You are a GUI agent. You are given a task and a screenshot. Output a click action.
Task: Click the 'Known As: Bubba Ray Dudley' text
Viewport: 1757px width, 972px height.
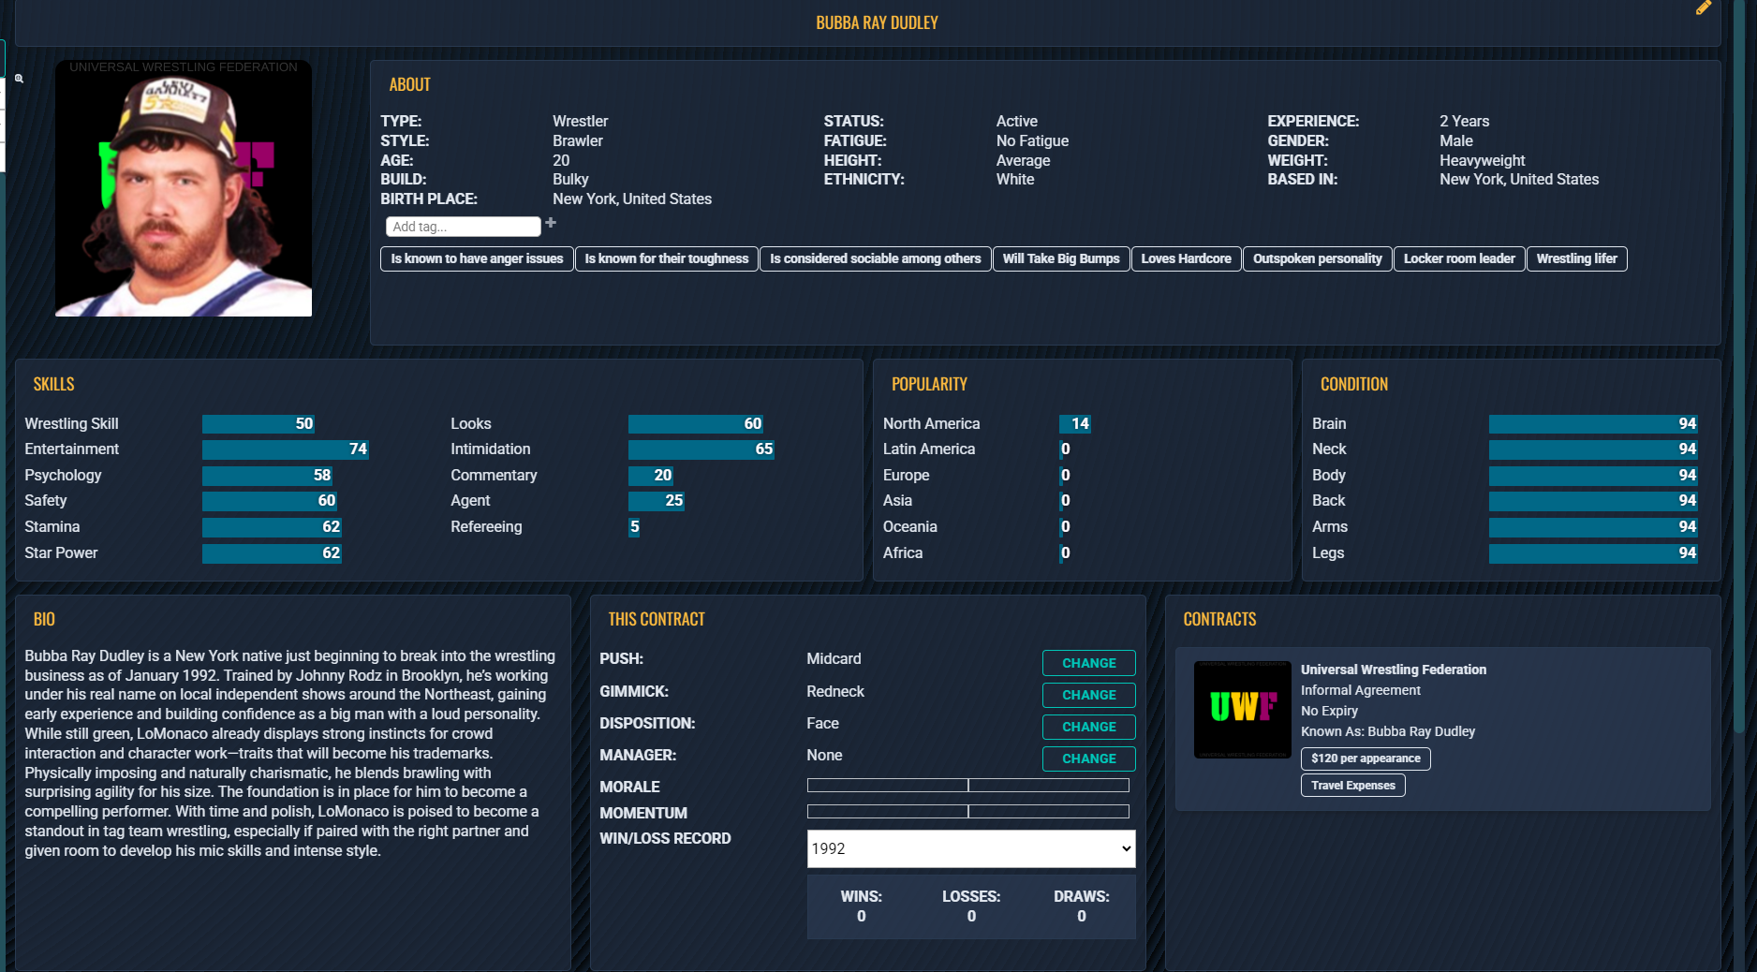(x=1387, y=731)
